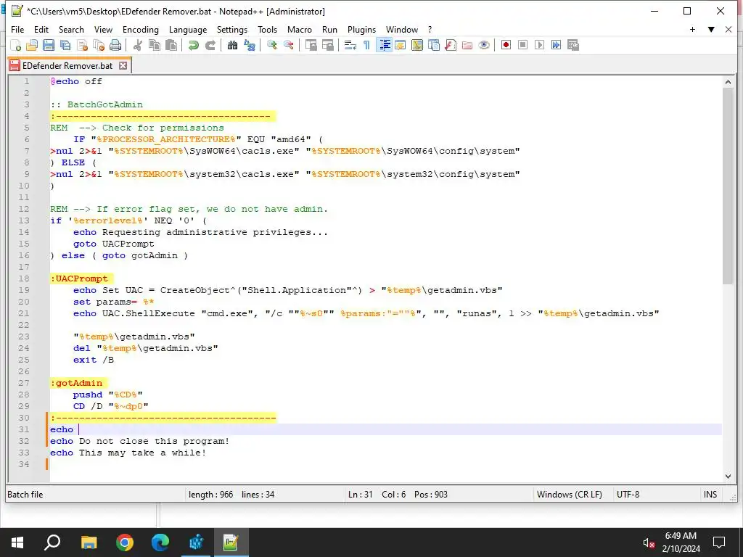Open the question mark help menu

[x=430, y=29]
